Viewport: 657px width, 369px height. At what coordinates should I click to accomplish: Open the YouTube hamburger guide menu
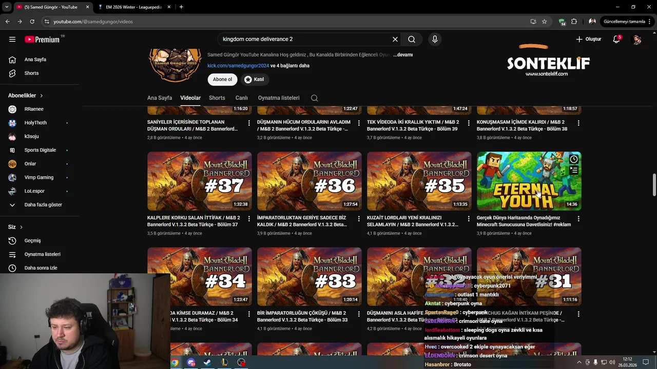click(12, 39)
